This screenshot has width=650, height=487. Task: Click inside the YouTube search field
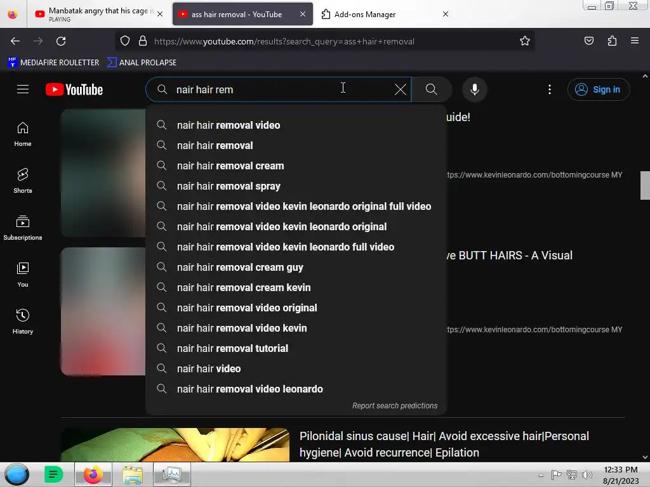pos(279,89)
